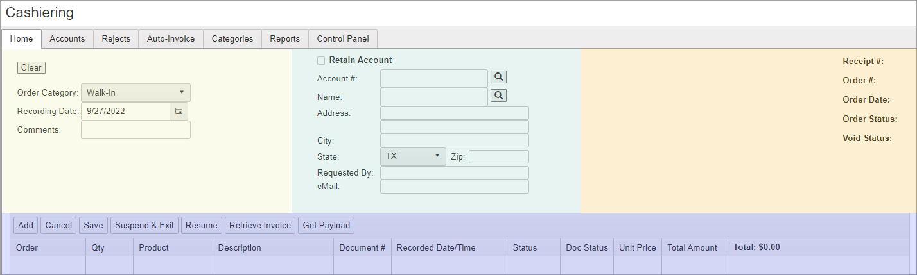Focus the Comments input field
Image resolution: width=917 pixels, height=275 pixels.
coord(135,130)
